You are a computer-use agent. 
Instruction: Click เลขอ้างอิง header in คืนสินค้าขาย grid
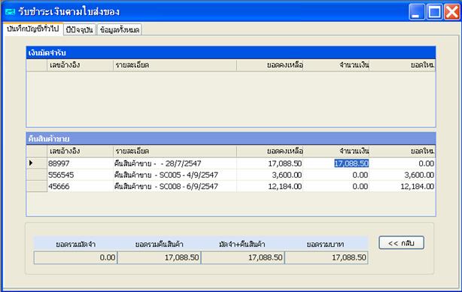click(80, 151)
